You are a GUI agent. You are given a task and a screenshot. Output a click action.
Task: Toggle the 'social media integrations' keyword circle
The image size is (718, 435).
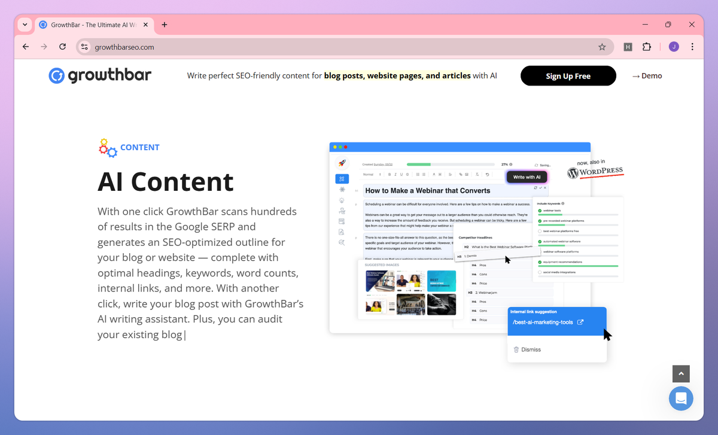tap(540, 272)
